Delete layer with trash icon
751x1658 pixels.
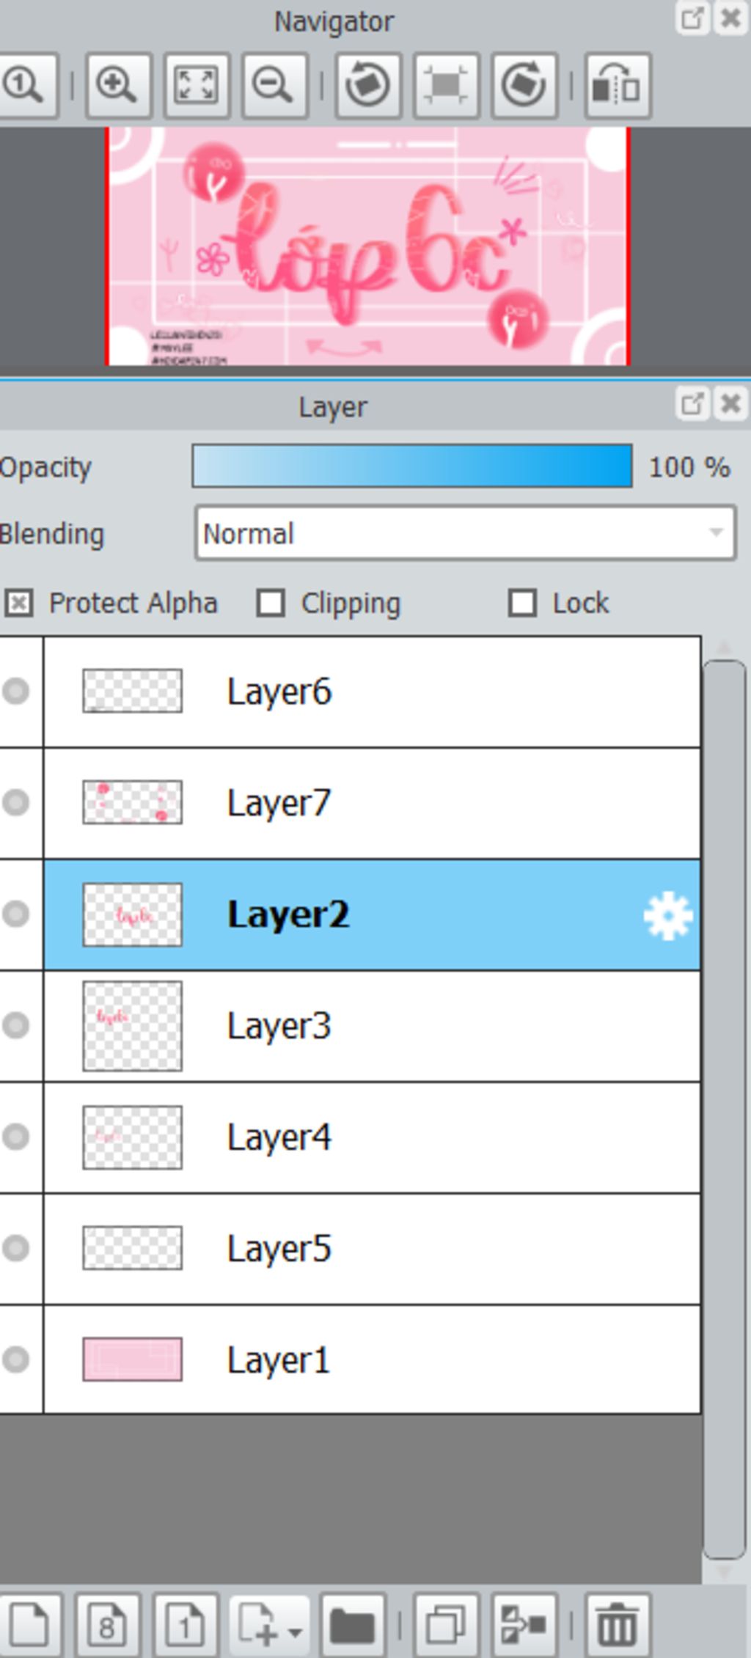[x=617, y=1626]
